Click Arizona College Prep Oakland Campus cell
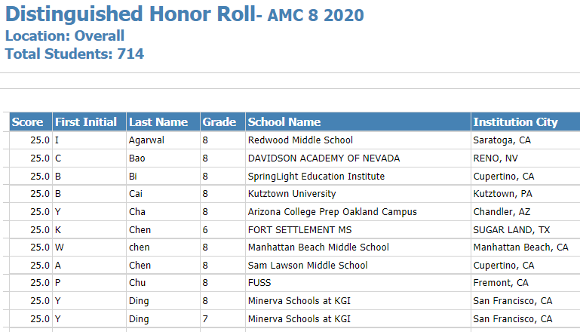Viewport: 580px width, 332px height. [358, 212]
